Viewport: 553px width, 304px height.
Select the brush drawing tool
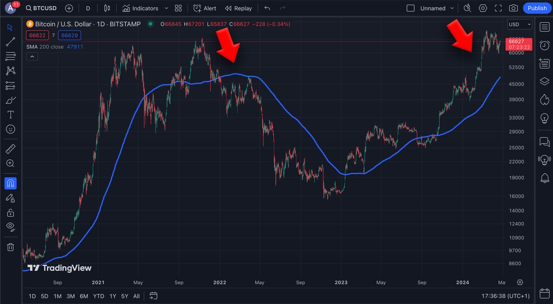point(10,100)
